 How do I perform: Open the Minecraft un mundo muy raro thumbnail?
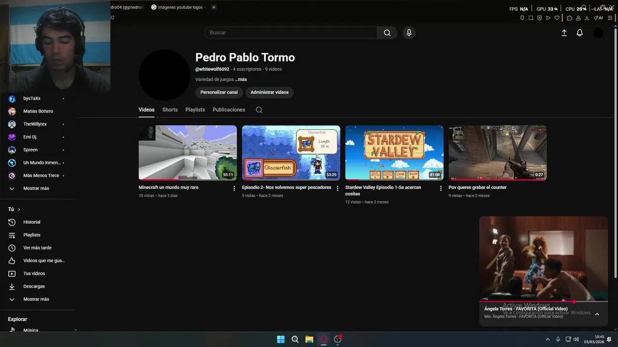[x=188, y=153]
